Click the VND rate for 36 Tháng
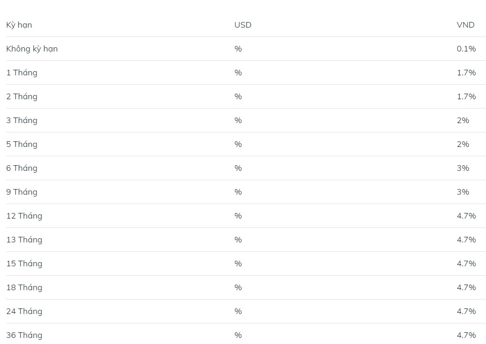486x344 pixels. (x=466, y=335)
